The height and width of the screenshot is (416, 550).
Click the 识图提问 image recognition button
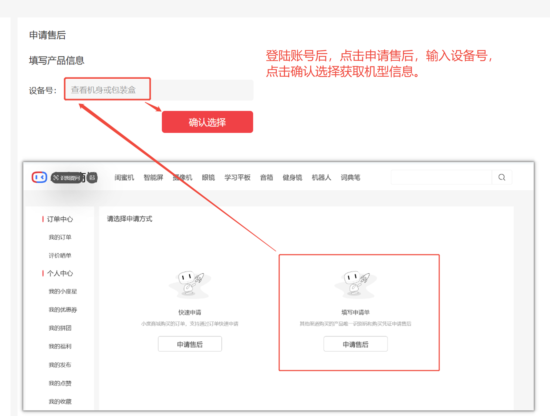coord(67,178)
